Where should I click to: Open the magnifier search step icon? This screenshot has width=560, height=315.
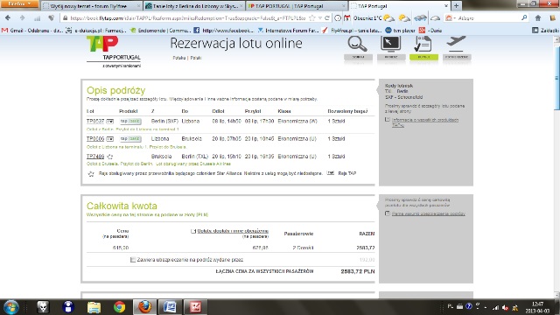pos(358,44)
